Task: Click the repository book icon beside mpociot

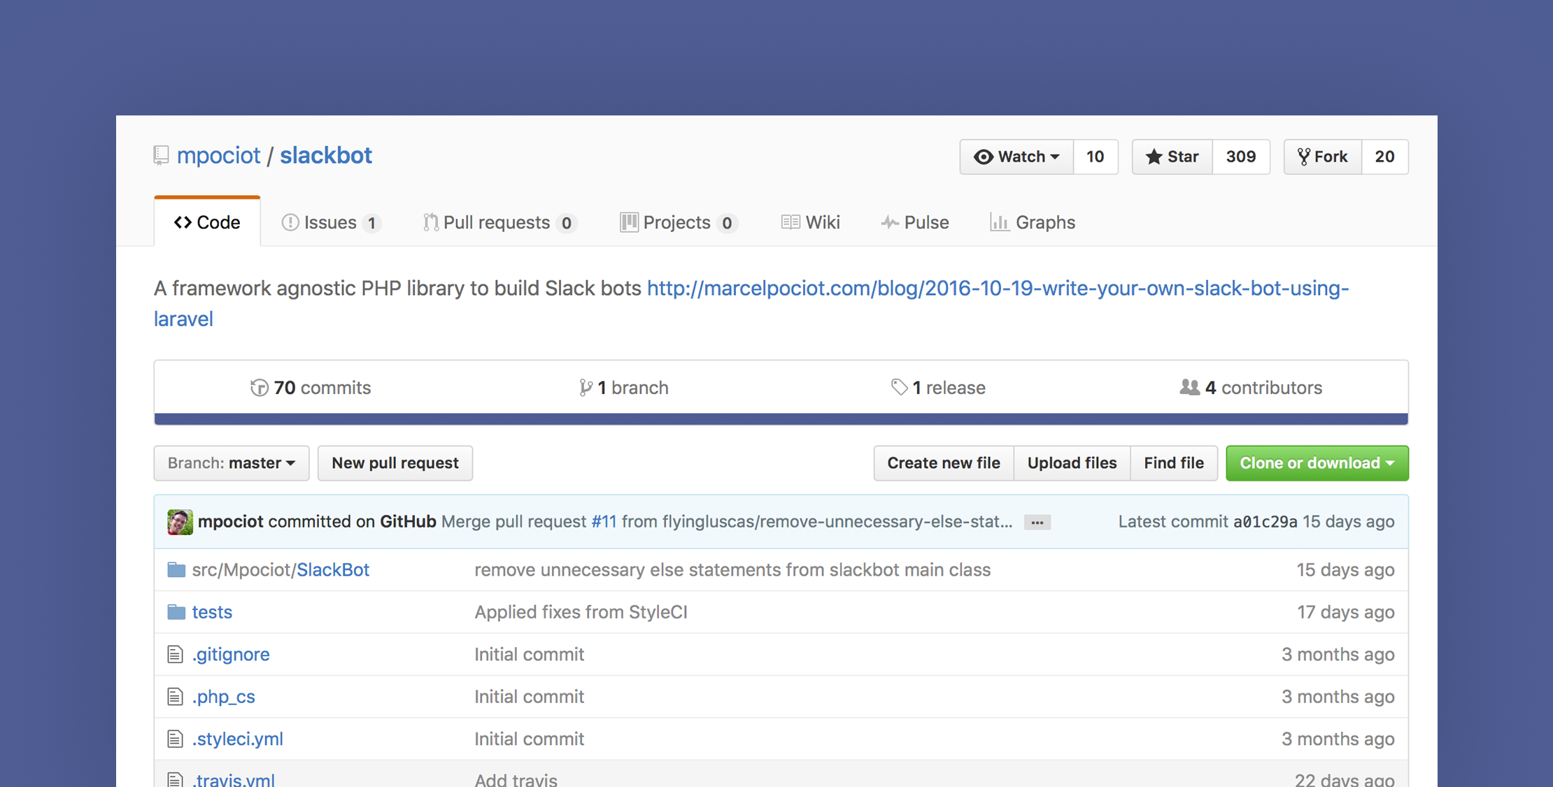Action: tap(161, 155)
